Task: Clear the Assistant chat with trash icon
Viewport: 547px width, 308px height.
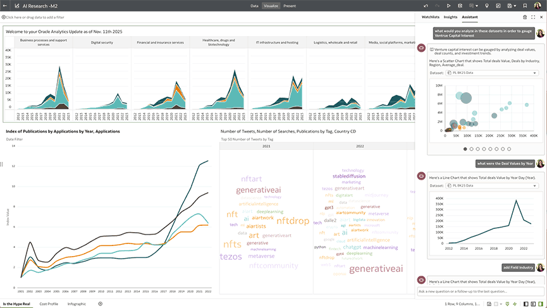Action: point(524,17)
